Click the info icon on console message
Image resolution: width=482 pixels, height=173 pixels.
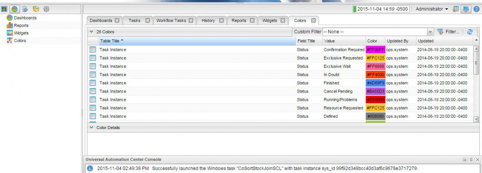[x=90, y=168]
